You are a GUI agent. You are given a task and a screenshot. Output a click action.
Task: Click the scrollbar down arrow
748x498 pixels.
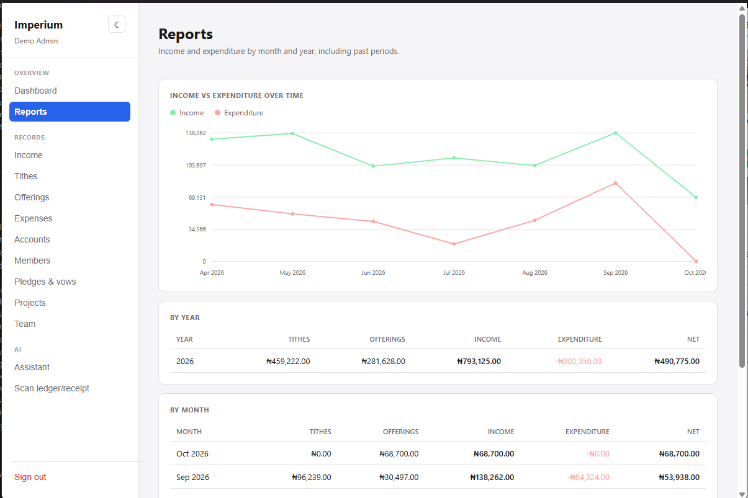[x=742, y=493]
